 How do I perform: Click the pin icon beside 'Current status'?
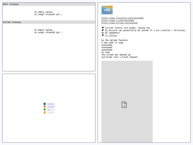tap(103, 28)
